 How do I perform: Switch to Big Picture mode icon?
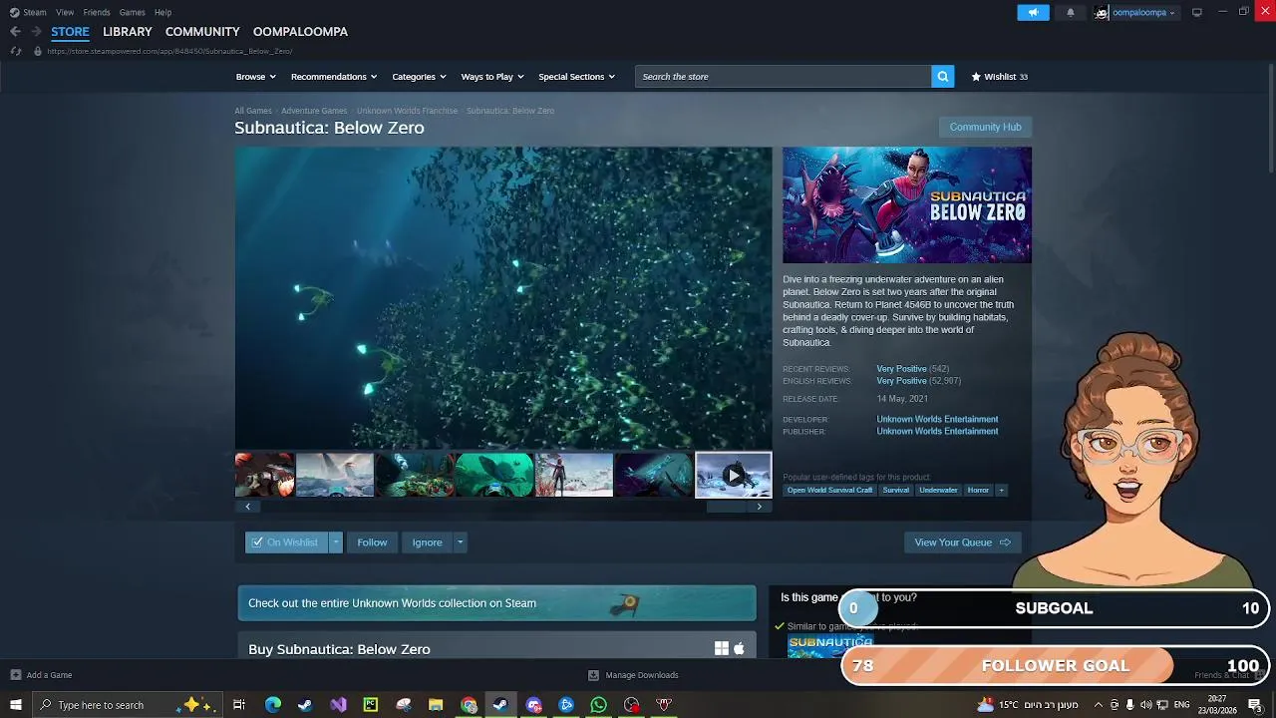(x=1197, y=12)
